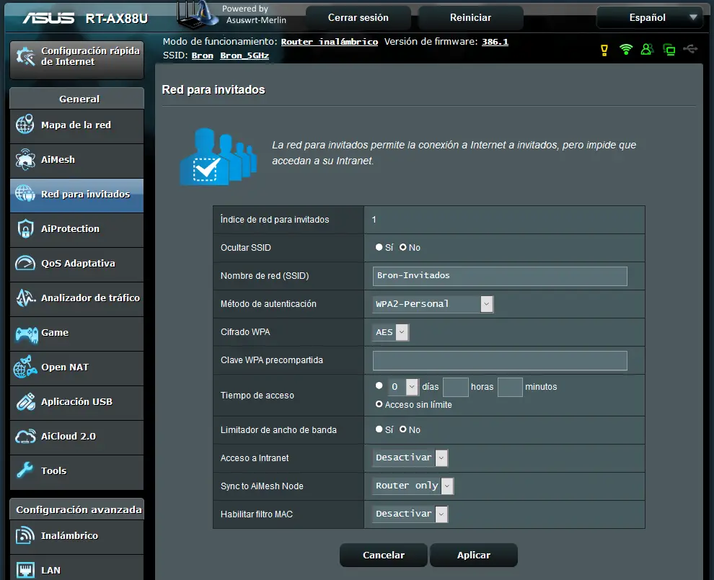Click the Cerrar sesión button

coord(358,18)
